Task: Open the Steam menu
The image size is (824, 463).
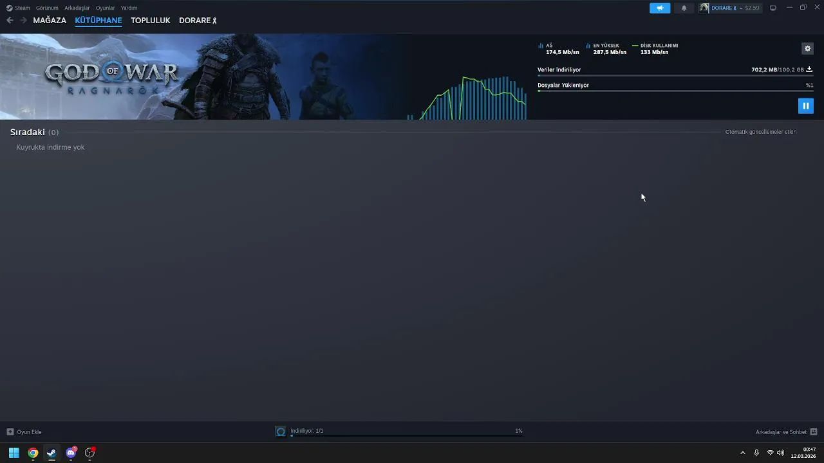Action: [x=23, y=8]
